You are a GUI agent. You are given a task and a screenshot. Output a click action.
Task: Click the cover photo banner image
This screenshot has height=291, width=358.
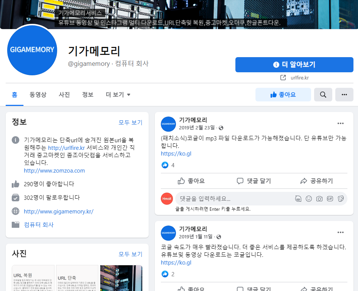coord(179,14)
